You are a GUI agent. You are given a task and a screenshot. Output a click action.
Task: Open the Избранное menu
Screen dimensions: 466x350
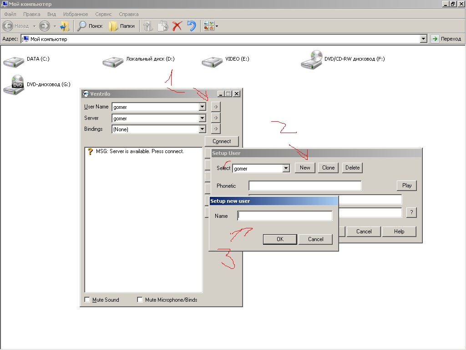pos(76,14)
